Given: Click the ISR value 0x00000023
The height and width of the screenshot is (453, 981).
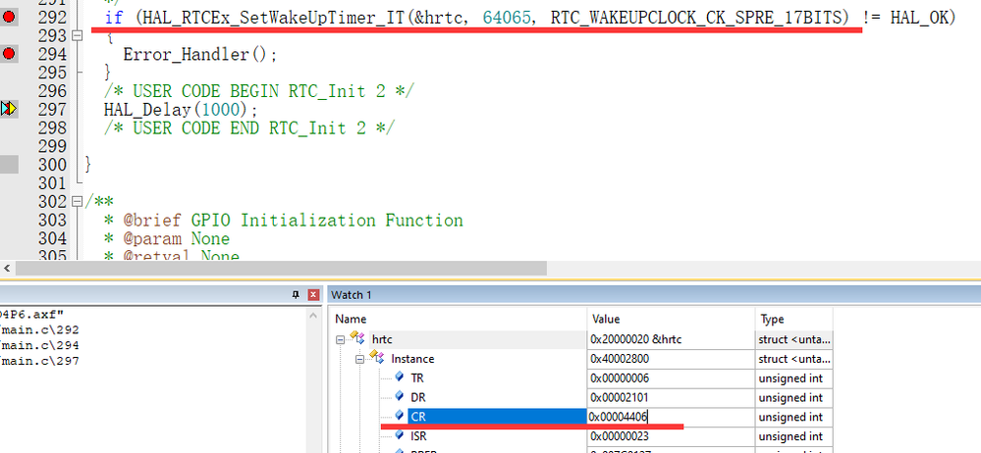Looking at the screenshot, I should [620, 436].
